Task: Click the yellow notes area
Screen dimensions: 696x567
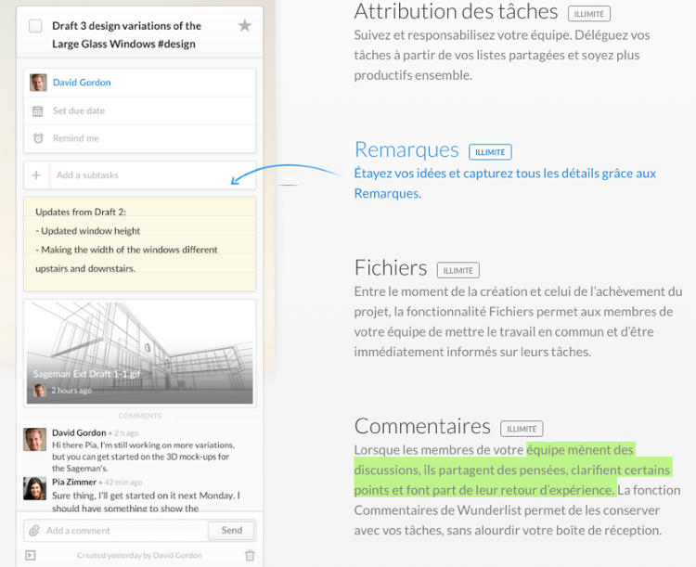Action: coord(139,241)
